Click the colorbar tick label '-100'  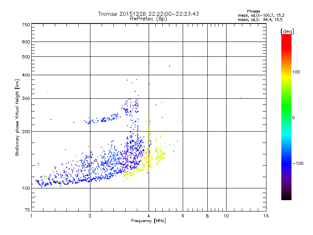click(298, 163)
